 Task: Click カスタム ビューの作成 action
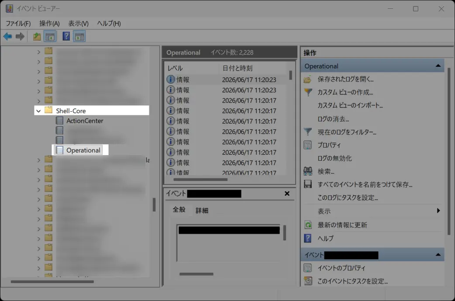pos(345,92)
